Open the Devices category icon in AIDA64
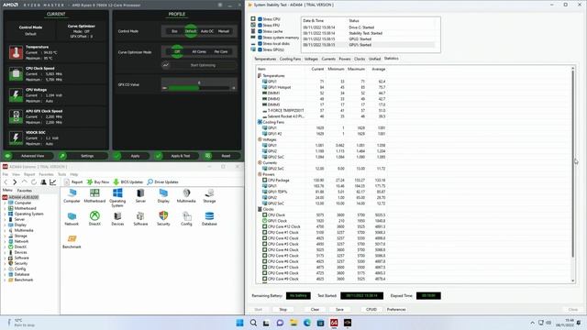Image resolution: width=587 pixels, height=330 pixels. point(117,216)
